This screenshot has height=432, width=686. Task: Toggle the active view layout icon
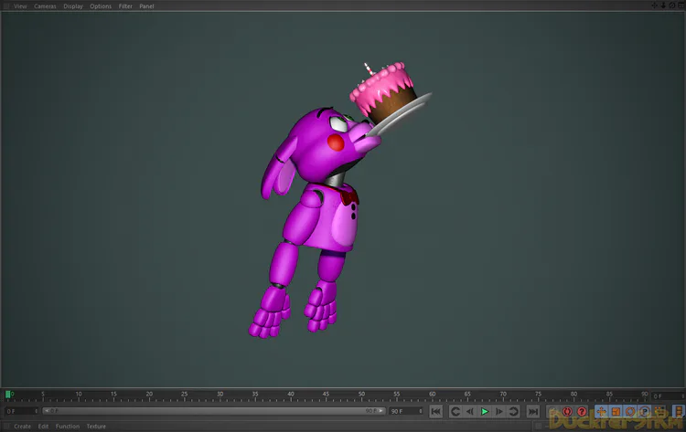pyautogui.click(x=681, y=5)
